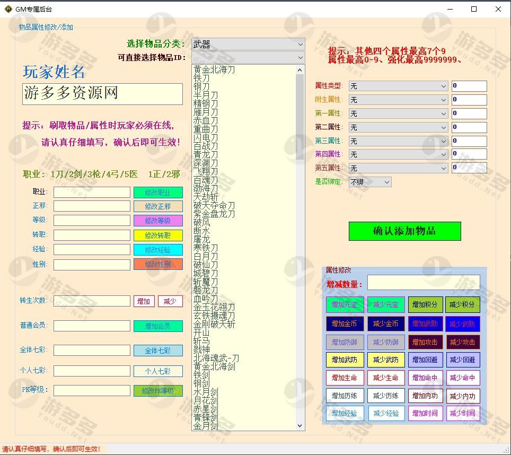Image resolution: width=511 pixels, height=455 pixels.
Task: Open the 第三属性 dropdown
Action: pos(398,141)
